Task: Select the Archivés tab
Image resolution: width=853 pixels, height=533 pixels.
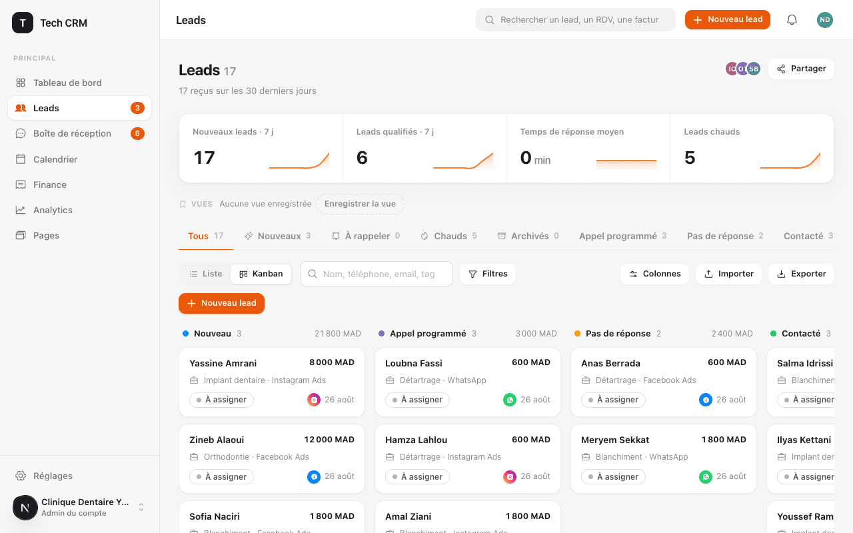Action: click(528, 236)
